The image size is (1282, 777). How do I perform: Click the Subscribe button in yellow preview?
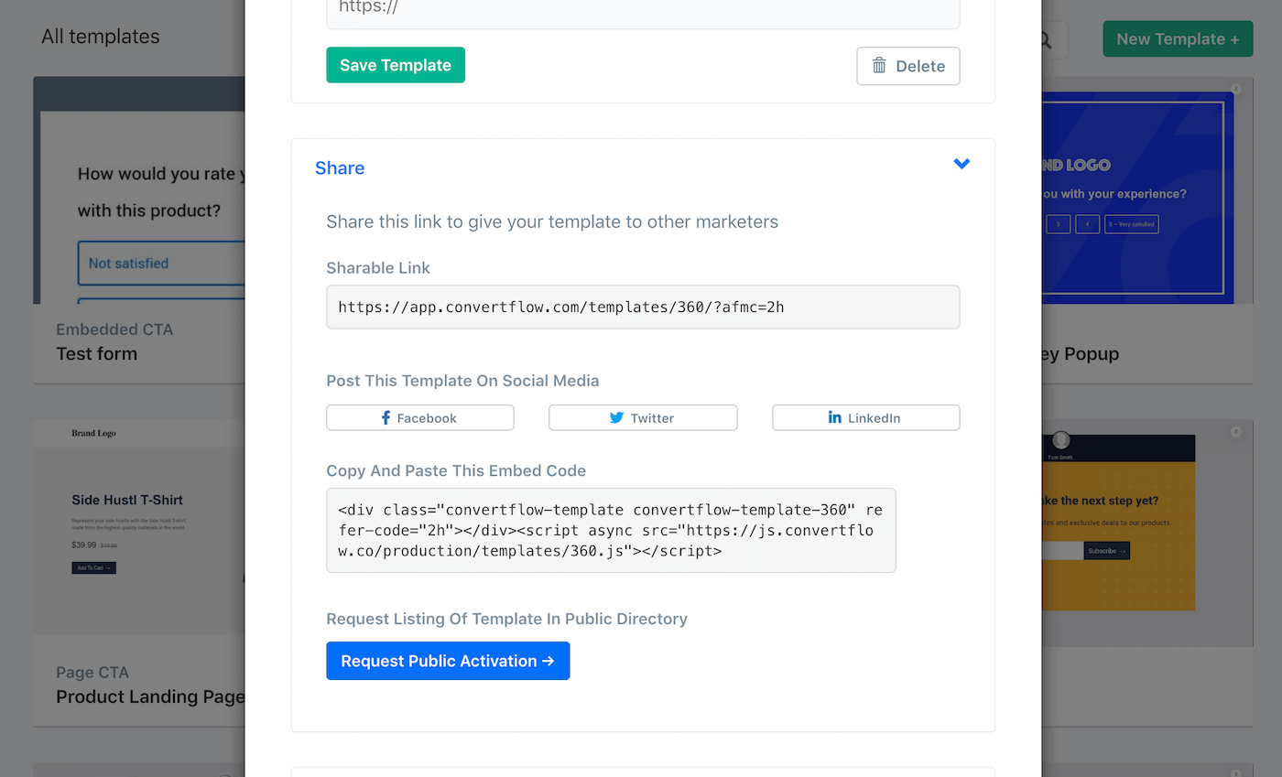pyautogui.click(x=1106, y=551)
